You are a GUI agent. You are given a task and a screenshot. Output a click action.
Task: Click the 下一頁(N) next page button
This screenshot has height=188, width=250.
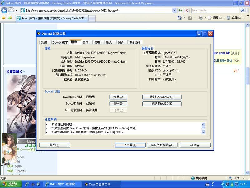click(130, 145)
